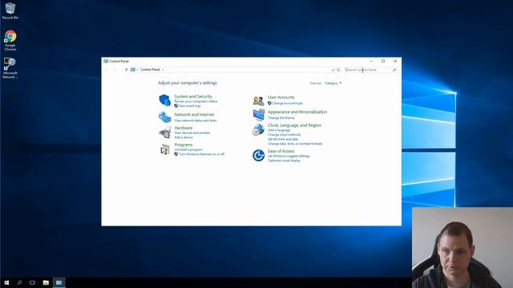
Task: Open Recycle Bin desktop icon
Action: pos(10,10)
